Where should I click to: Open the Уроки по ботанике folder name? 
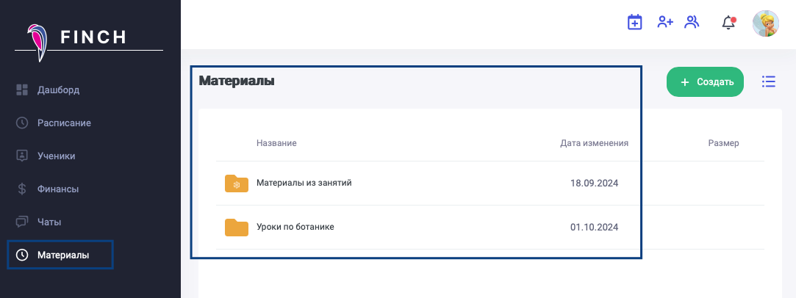pos(295,227)
